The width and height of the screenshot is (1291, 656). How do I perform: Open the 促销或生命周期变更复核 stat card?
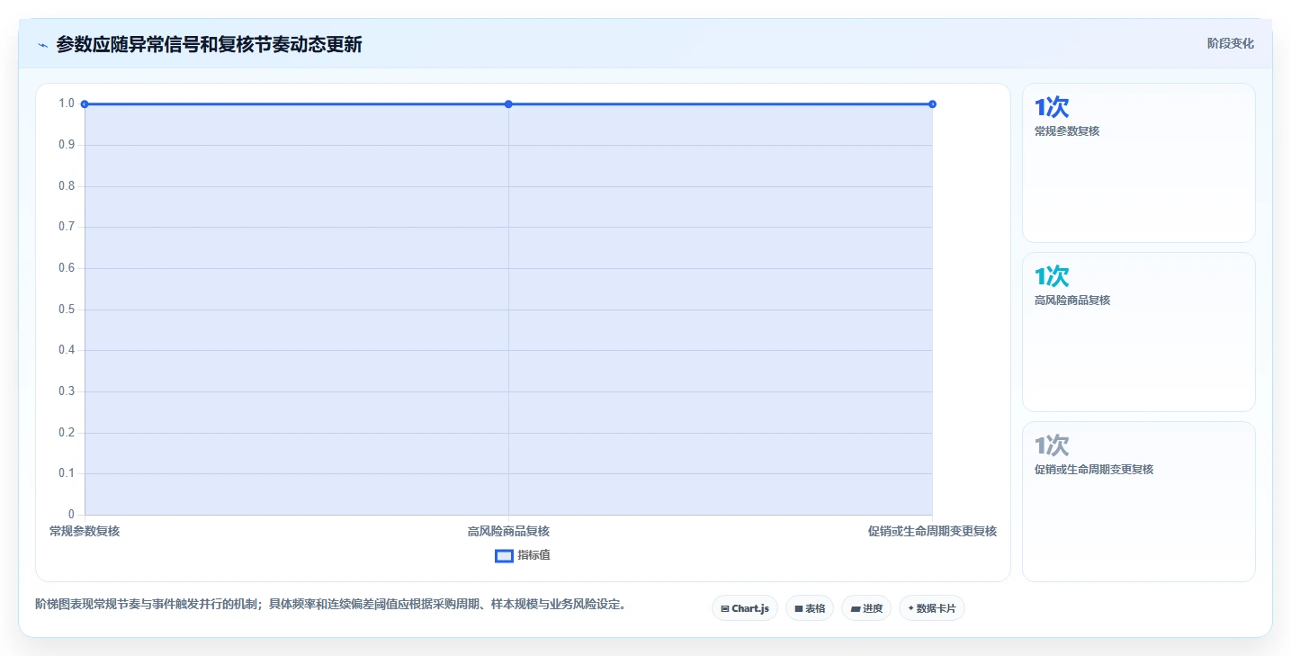pos(1138,501)
